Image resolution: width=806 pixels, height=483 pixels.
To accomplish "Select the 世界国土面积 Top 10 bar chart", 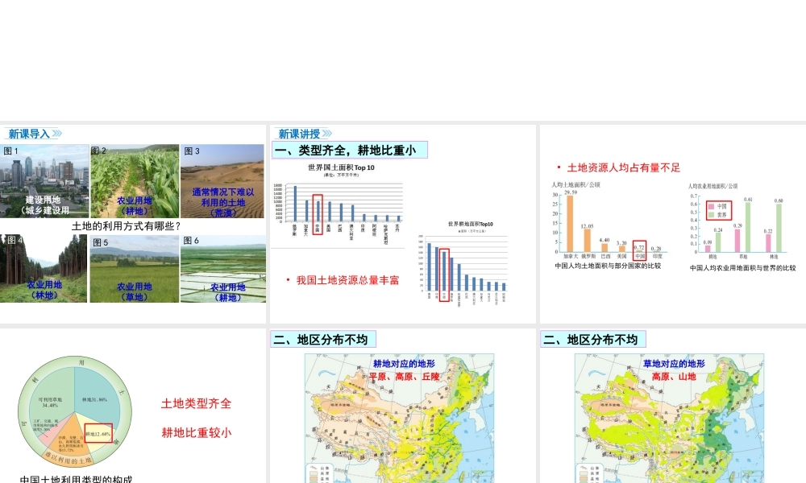I will click(x=338, y=203).
